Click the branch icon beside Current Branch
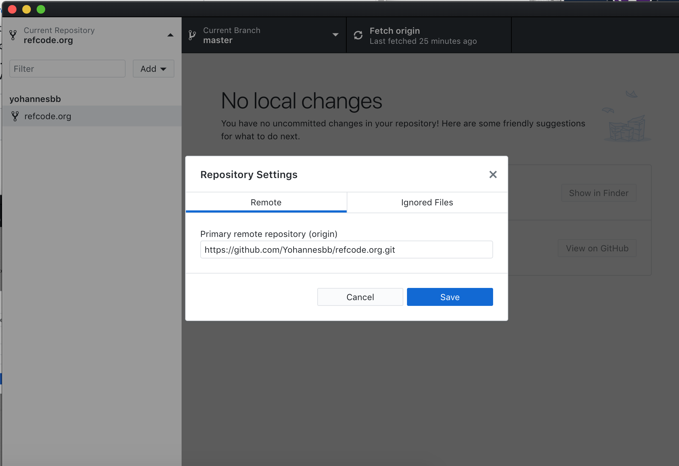Screen dimensions: 679x466 pos(192,35)
